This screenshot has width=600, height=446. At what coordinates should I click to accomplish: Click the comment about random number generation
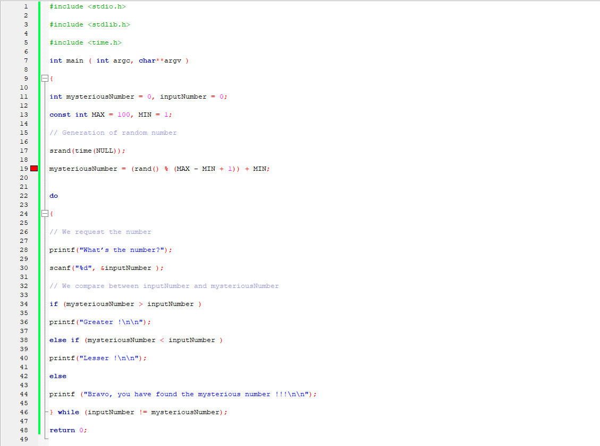click(113, 132)
